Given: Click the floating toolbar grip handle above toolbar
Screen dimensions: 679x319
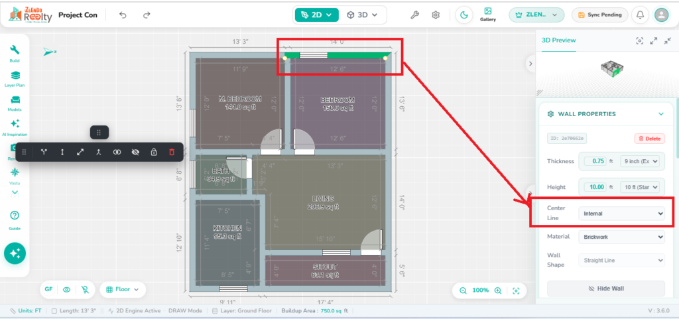Looking at the screenshot, I should 99,133.
